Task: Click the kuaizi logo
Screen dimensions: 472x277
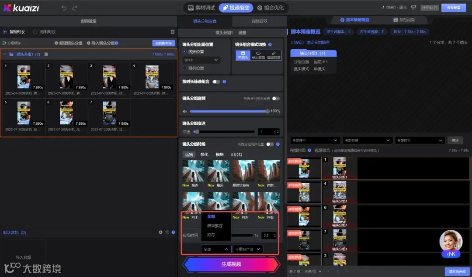Action: point(21,8)
